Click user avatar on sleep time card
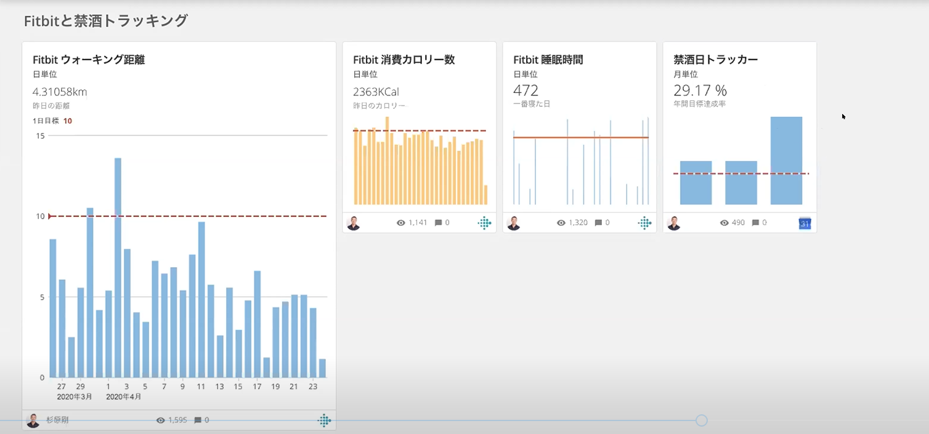This screenshot has height=434, width=929. [x=513, y=223]
